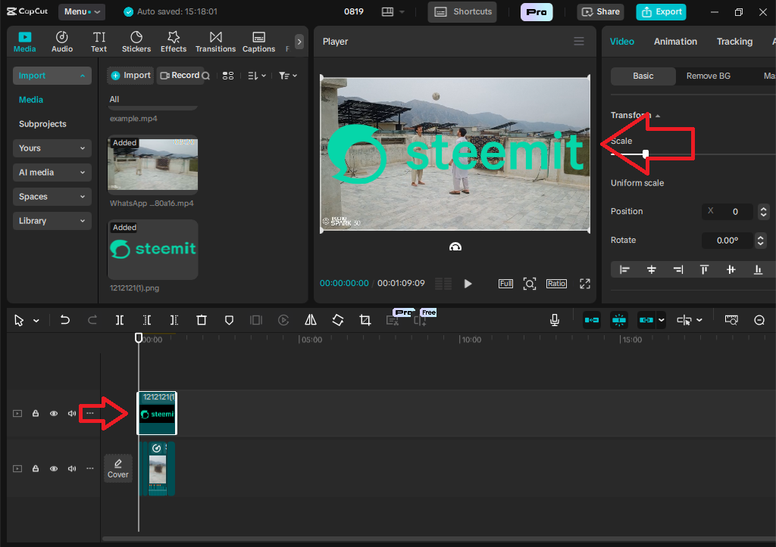Image resolution: width=776 pixels, height=547 pixels.
Task: Click the Split tool in timeline toolbar
Action: [x=120, y=320]
